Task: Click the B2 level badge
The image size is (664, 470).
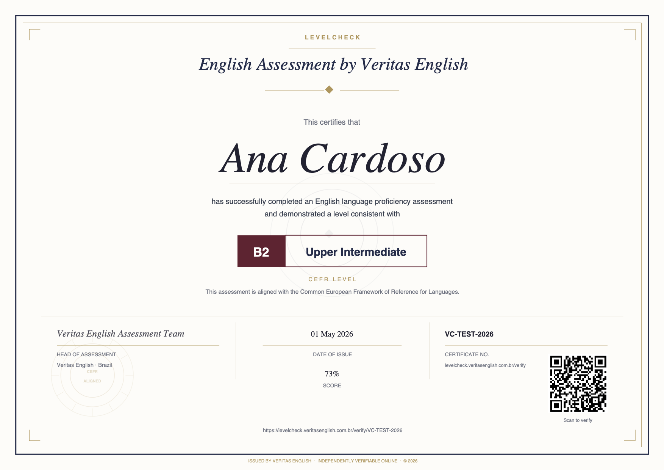Action: pos(261,251)
